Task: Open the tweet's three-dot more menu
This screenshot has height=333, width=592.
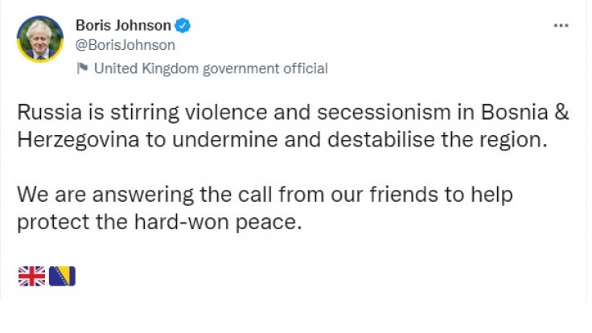Action: click(x=561, y=25)
